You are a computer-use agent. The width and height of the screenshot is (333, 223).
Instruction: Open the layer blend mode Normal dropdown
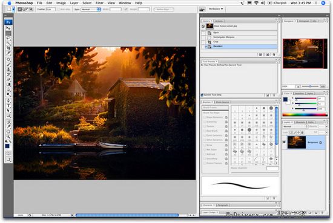pyautogui.click(x=295, y=126)
